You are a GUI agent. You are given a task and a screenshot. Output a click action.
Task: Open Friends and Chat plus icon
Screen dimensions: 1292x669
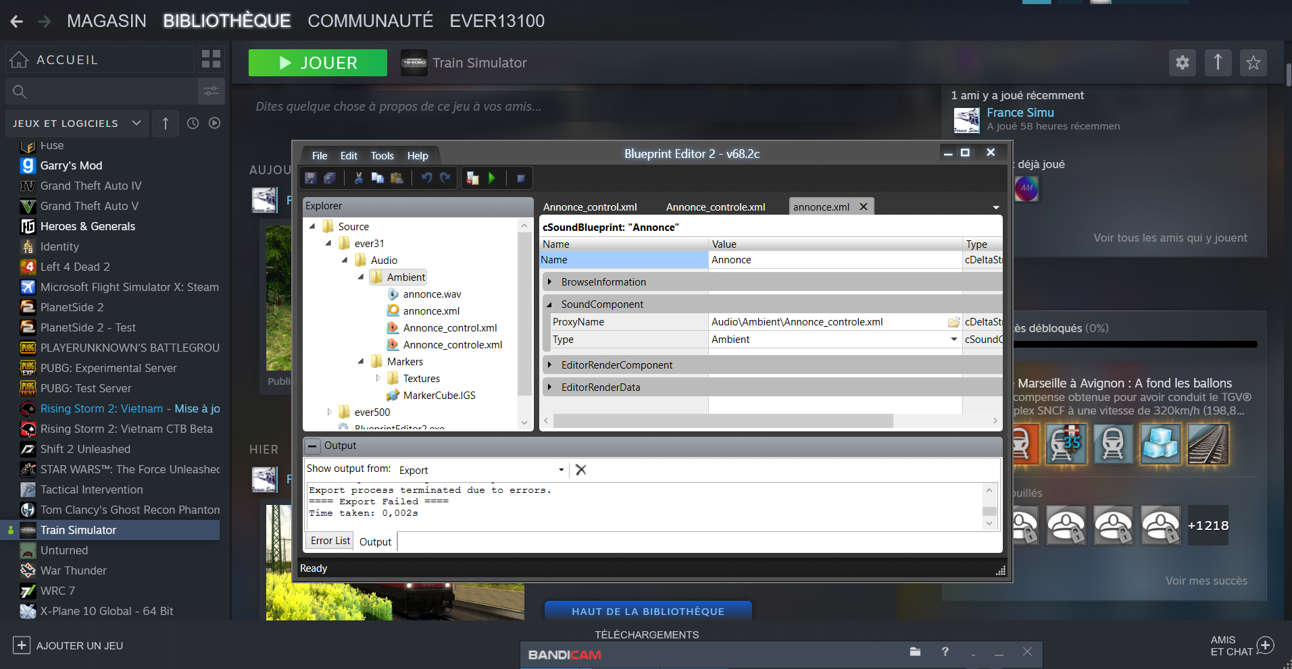1266,645
